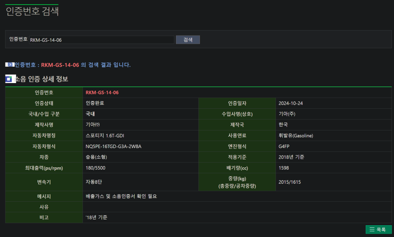The width and height of the screenshot is (394, 237).
Task: Click the 사용연료 header cell
Action: pyautogui.click(x=237, y=135)
